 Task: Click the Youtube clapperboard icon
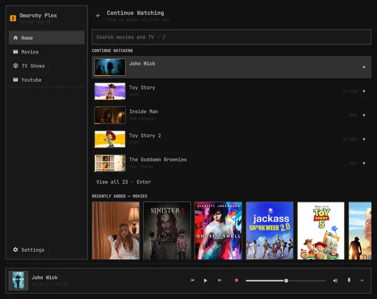click(16, 79)
